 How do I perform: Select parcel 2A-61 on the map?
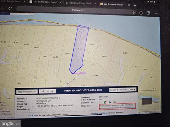coord(27,44)
